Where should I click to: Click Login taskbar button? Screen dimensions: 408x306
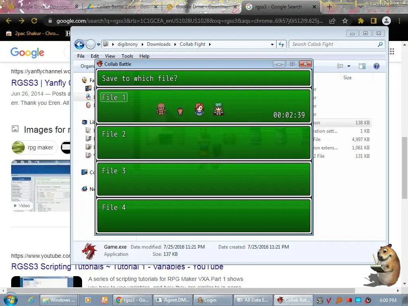click(x=213, y=300)
